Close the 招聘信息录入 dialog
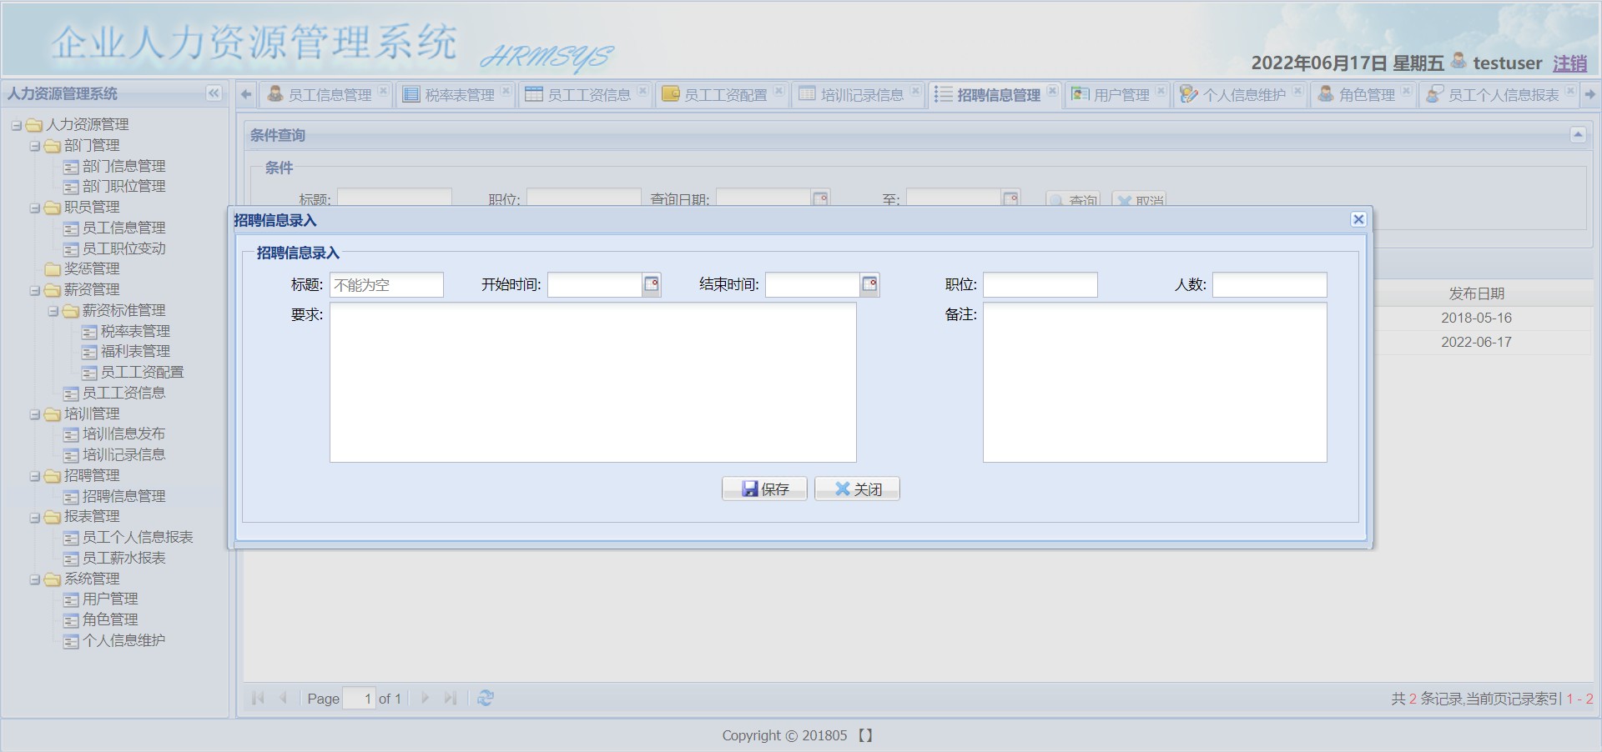This screenshot has height=752, width=1602. point(1358,219)
